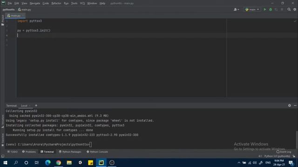
Task: Add a new terminal session with plus
Action: 36,105
